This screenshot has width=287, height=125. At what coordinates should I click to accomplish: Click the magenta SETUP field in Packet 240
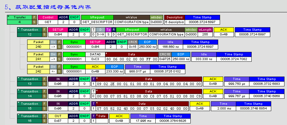[x=95, y=42]
